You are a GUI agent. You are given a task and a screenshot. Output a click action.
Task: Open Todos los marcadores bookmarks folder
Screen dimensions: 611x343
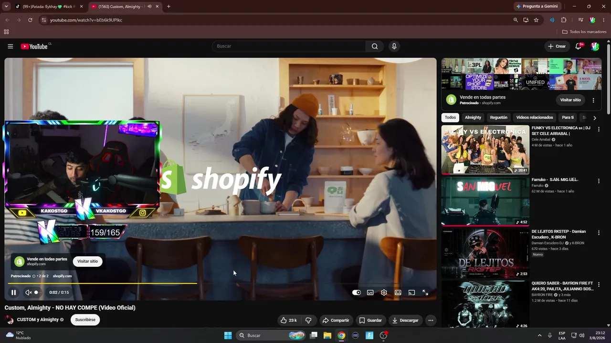tap(584, 32)
